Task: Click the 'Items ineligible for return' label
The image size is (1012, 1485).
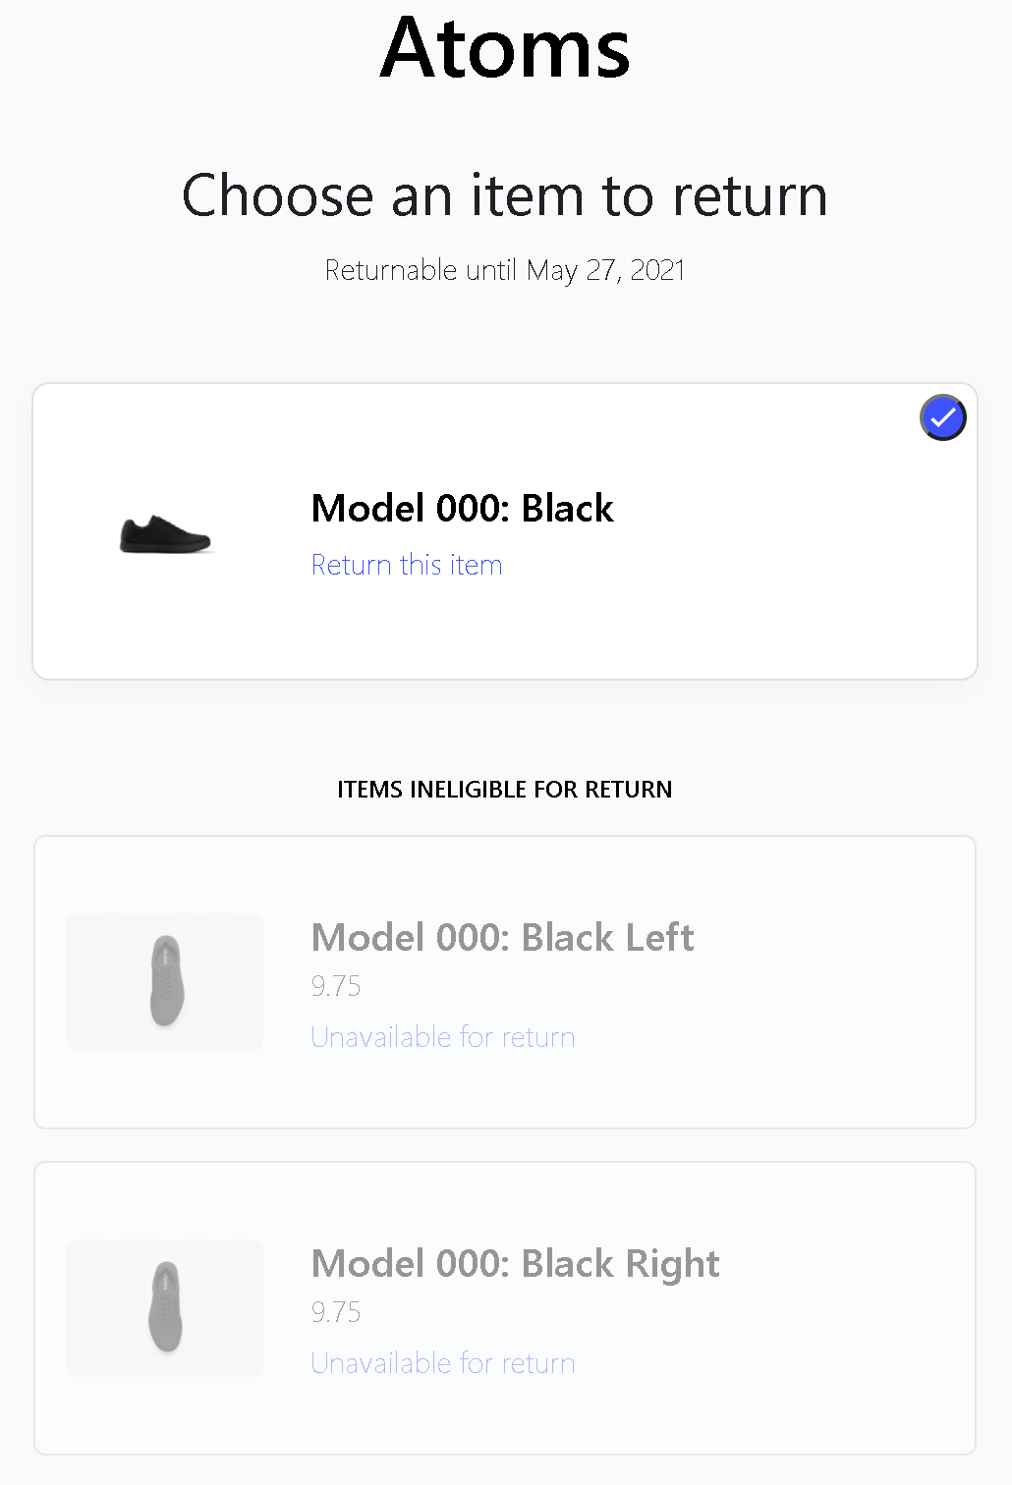Action: (505, 790)
